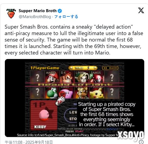This screenshot has height=144, width=148.
Task: Select the DK character portrait
Action: pos(67,77)
